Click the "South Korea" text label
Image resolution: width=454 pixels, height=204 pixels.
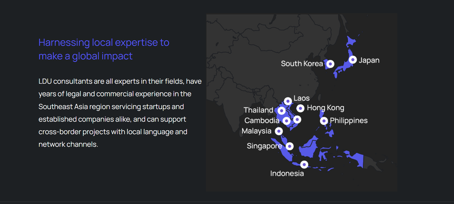(302, 64)
